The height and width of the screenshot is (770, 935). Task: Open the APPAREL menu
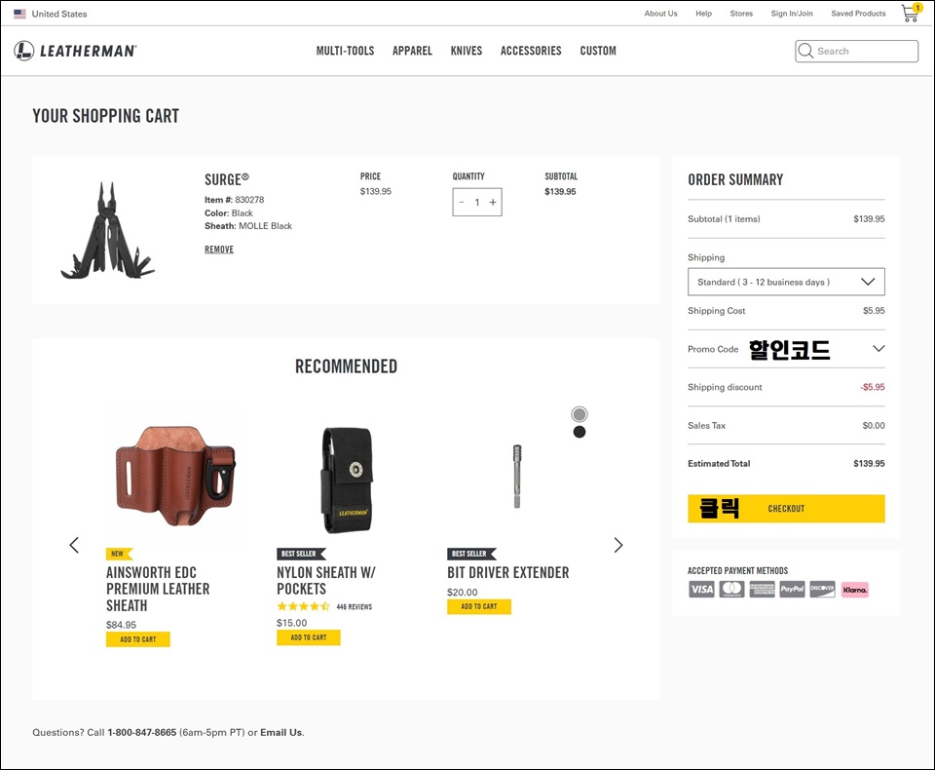[412, 51]
